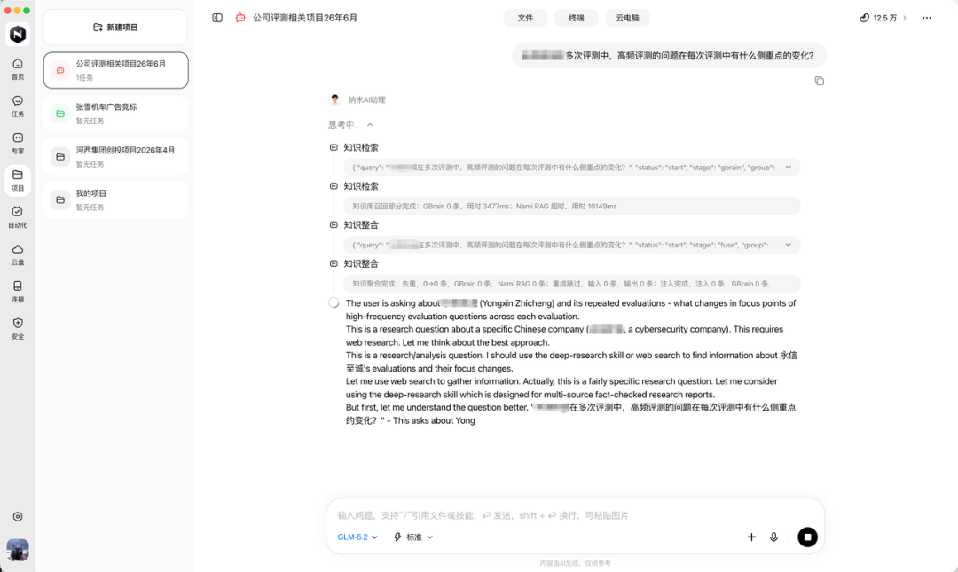958x572 pixels.
Task: Click the loading spinner beside reasoning text
Action: (x=334, y=302)
